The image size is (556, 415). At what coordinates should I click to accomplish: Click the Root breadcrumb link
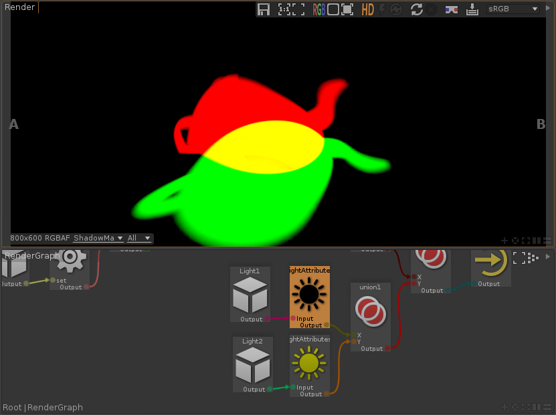point(12,407)
